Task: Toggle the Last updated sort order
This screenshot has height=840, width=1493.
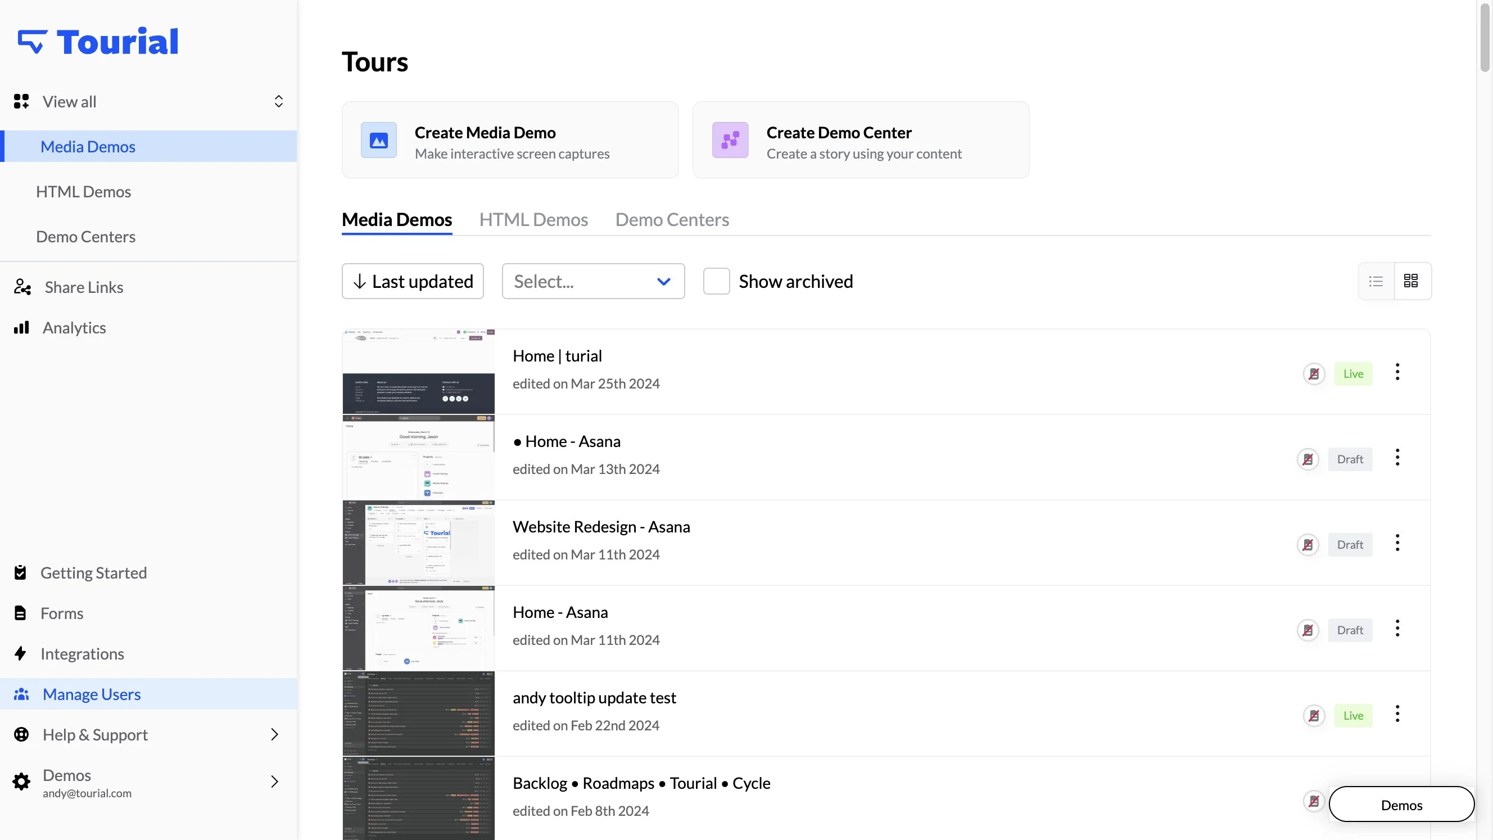Action: click(413, 281)
